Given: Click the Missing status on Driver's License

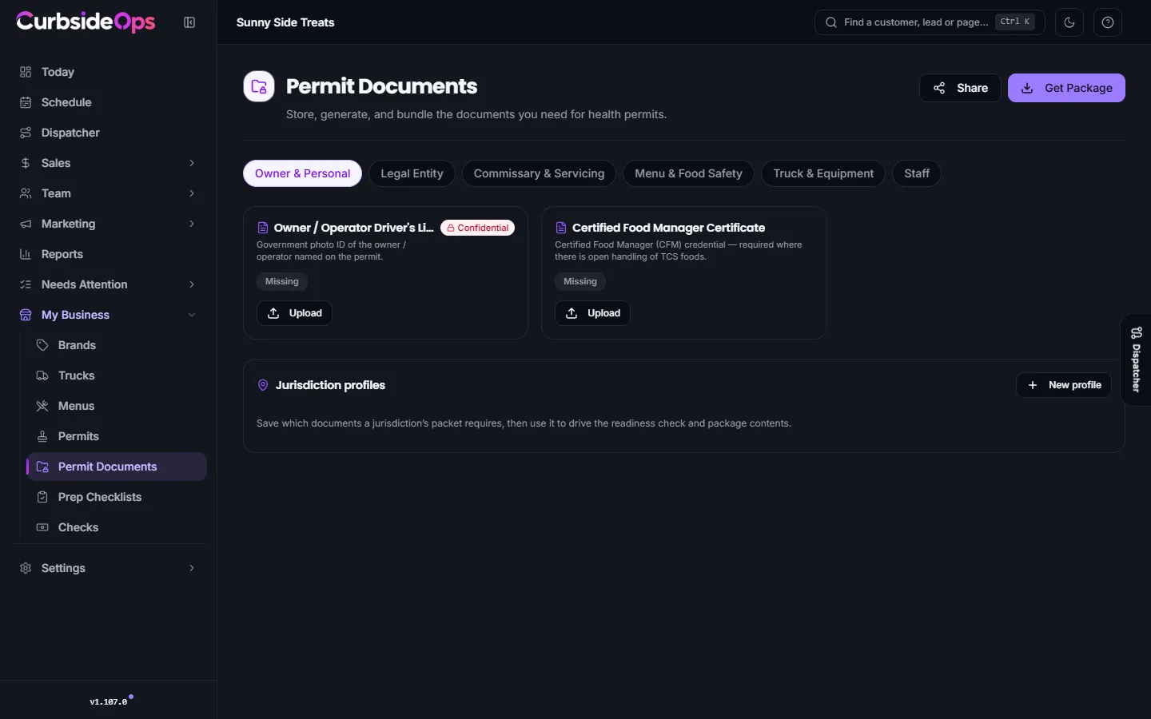Looking at the screenshot, I should pyautogui.click(x=282, y=281).
